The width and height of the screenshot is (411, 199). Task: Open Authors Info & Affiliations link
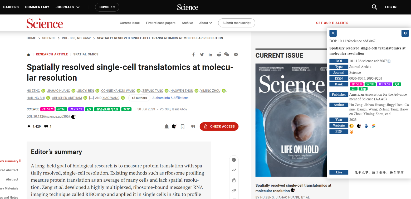pos(170,98)
